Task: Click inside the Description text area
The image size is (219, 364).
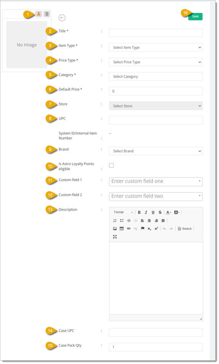Action: pyautogui.click(x=156, y=278)
